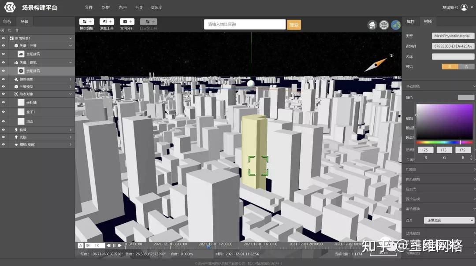Pause the timeline playback
This screenshot has width=476, height=266.
click(114, 245)
